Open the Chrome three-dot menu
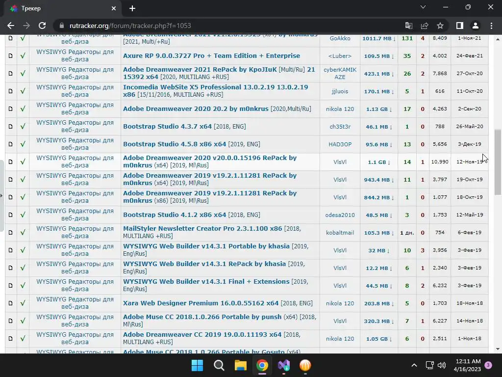This screenshot has height=377, width=502. point(491,26)
